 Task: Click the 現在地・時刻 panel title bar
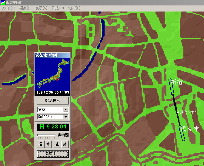tap(52, 55)
